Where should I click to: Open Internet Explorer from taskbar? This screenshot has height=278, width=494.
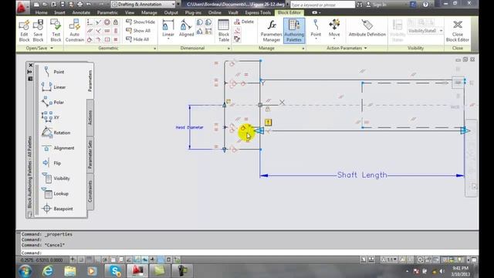[x=48, y=271]
